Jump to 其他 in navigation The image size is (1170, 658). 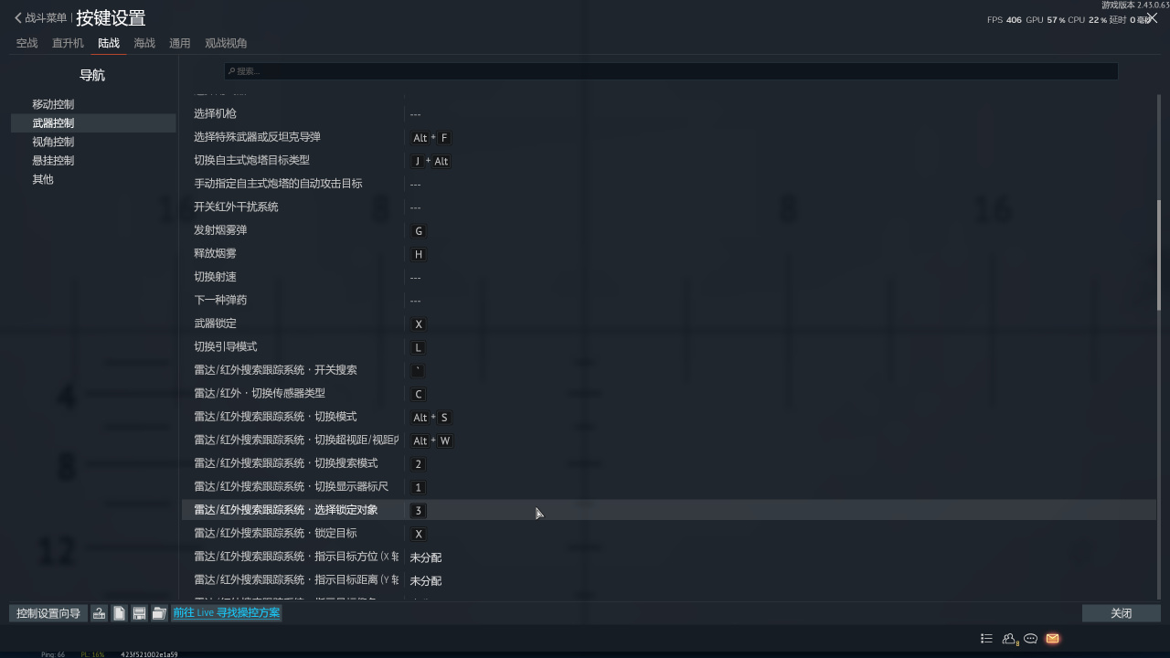43,179
